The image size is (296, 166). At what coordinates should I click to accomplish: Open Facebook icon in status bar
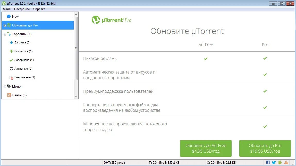click(x=268, y=162)
